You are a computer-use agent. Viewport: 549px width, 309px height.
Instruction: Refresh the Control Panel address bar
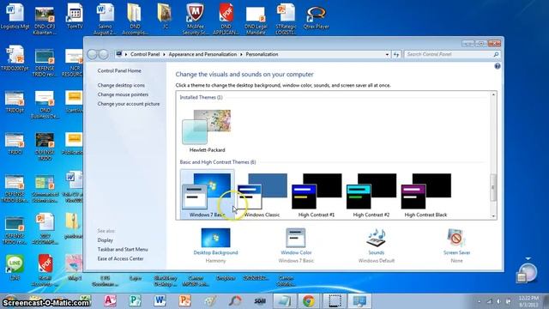pyautogui.click(x=396, y=54)
